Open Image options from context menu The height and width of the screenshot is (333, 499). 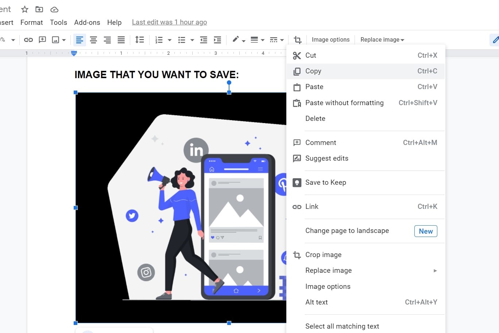click(365, 287)
